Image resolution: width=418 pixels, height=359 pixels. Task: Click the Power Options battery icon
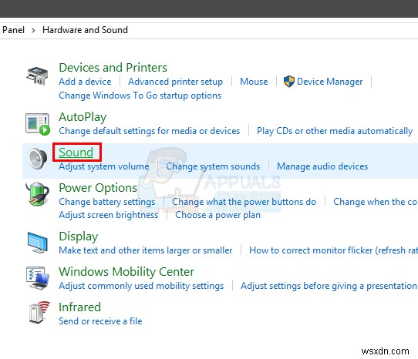(38, 194)
